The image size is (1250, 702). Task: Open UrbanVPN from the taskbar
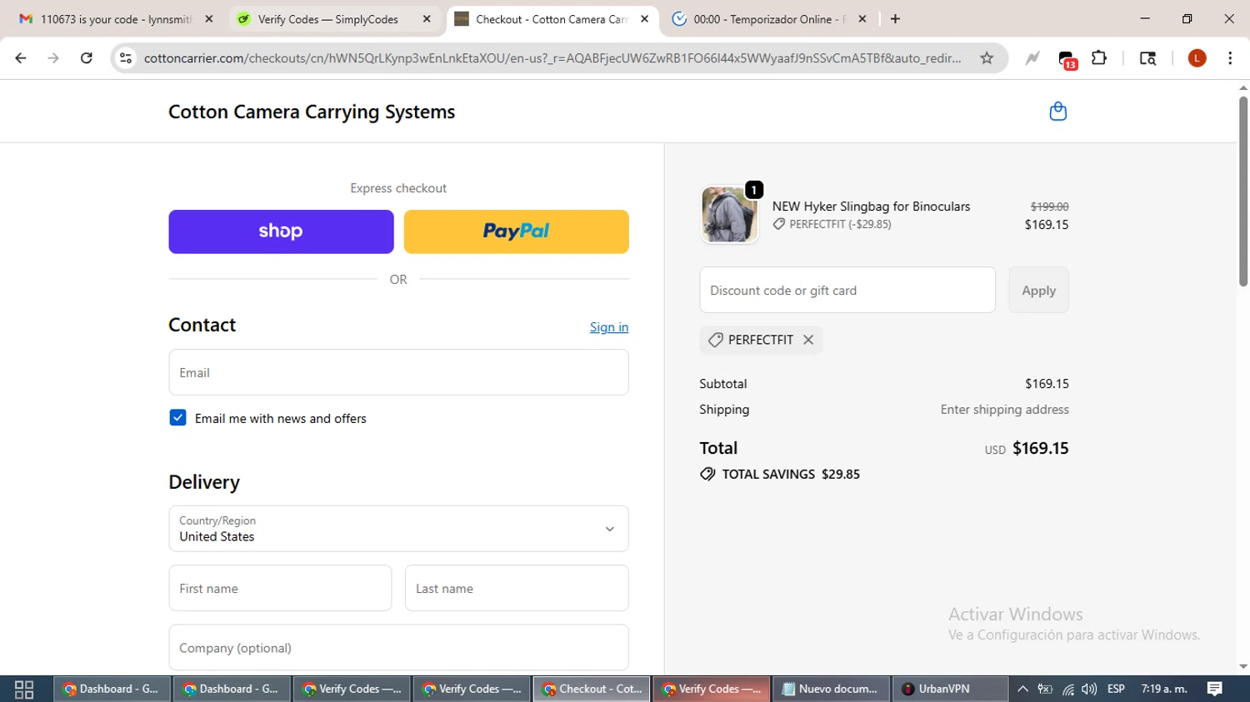pyautogui.click(x=950, y=689)
